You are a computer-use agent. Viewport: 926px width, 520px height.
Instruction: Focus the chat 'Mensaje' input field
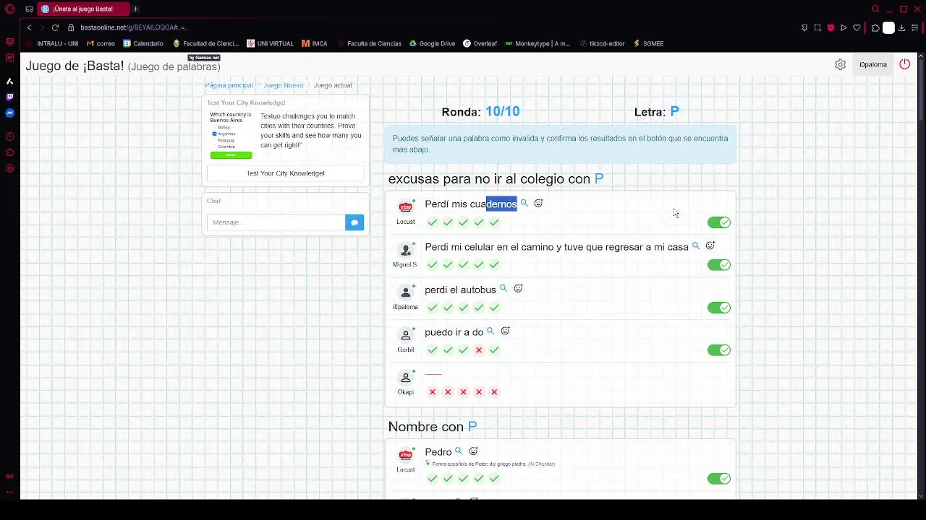coord(276,222)
